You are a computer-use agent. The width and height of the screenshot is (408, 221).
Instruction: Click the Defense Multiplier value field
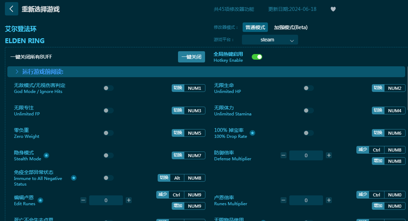coord(306,155)
